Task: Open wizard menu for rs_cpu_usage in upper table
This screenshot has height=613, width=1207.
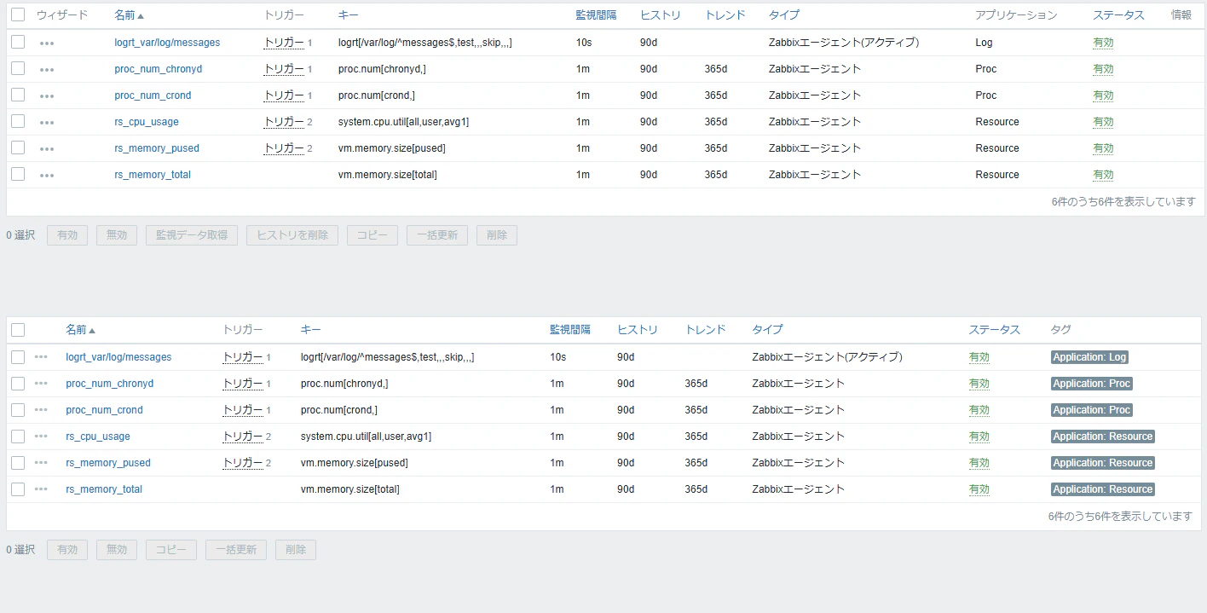Action: click(47, 122)
